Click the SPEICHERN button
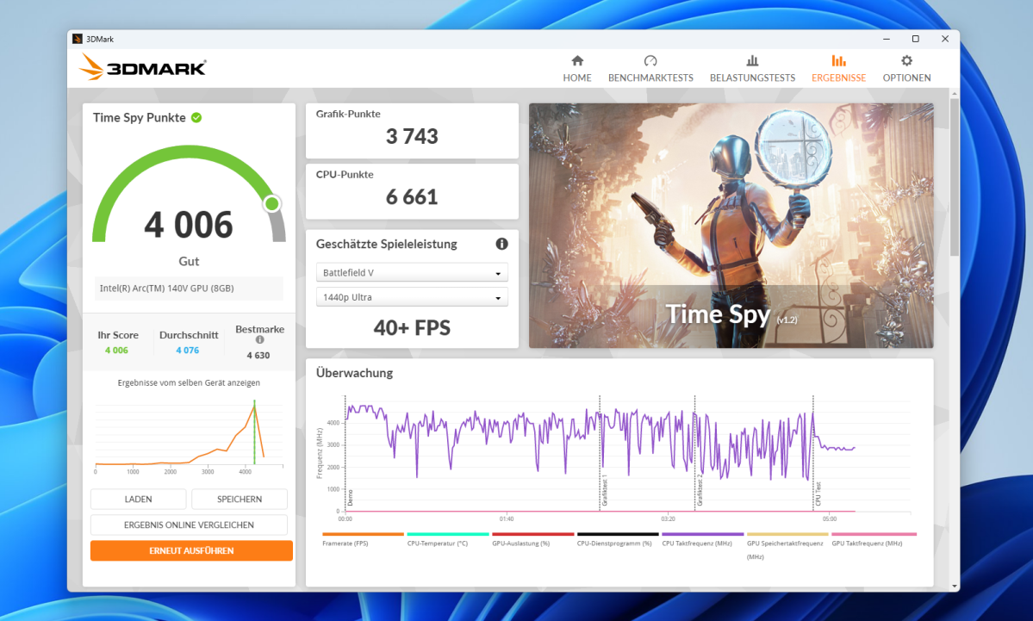 point(240,500)
